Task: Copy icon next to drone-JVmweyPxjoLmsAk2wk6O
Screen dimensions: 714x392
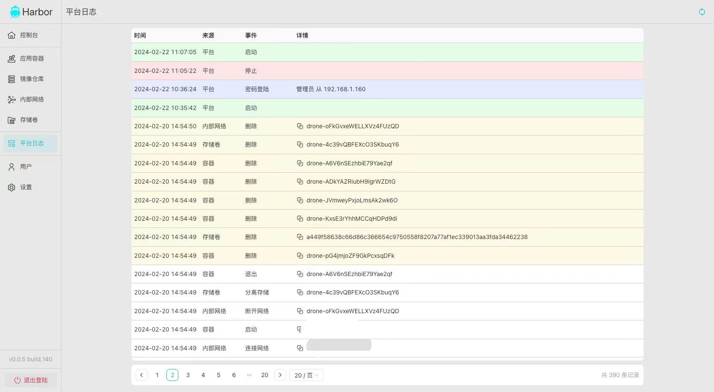Action: pyautogui.click(x=300, y=200)
